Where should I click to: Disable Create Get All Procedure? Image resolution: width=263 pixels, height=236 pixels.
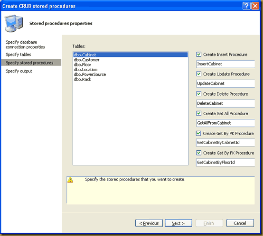point(199,113)
